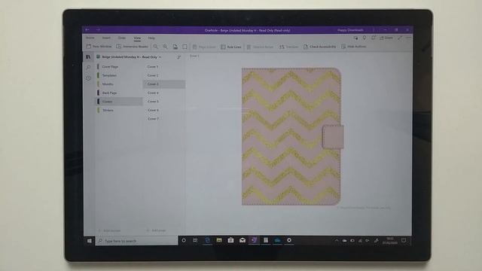This screenshot has height=271, width=482.
Task: Select the Cover 2 page
Action: [164, 75]
